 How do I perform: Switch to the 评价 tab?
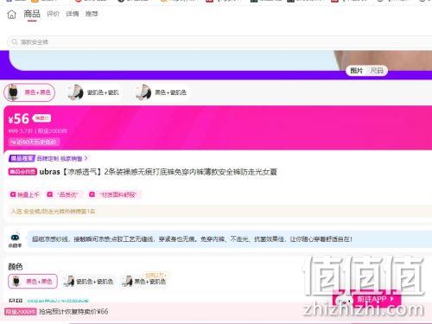pos(53,14)
